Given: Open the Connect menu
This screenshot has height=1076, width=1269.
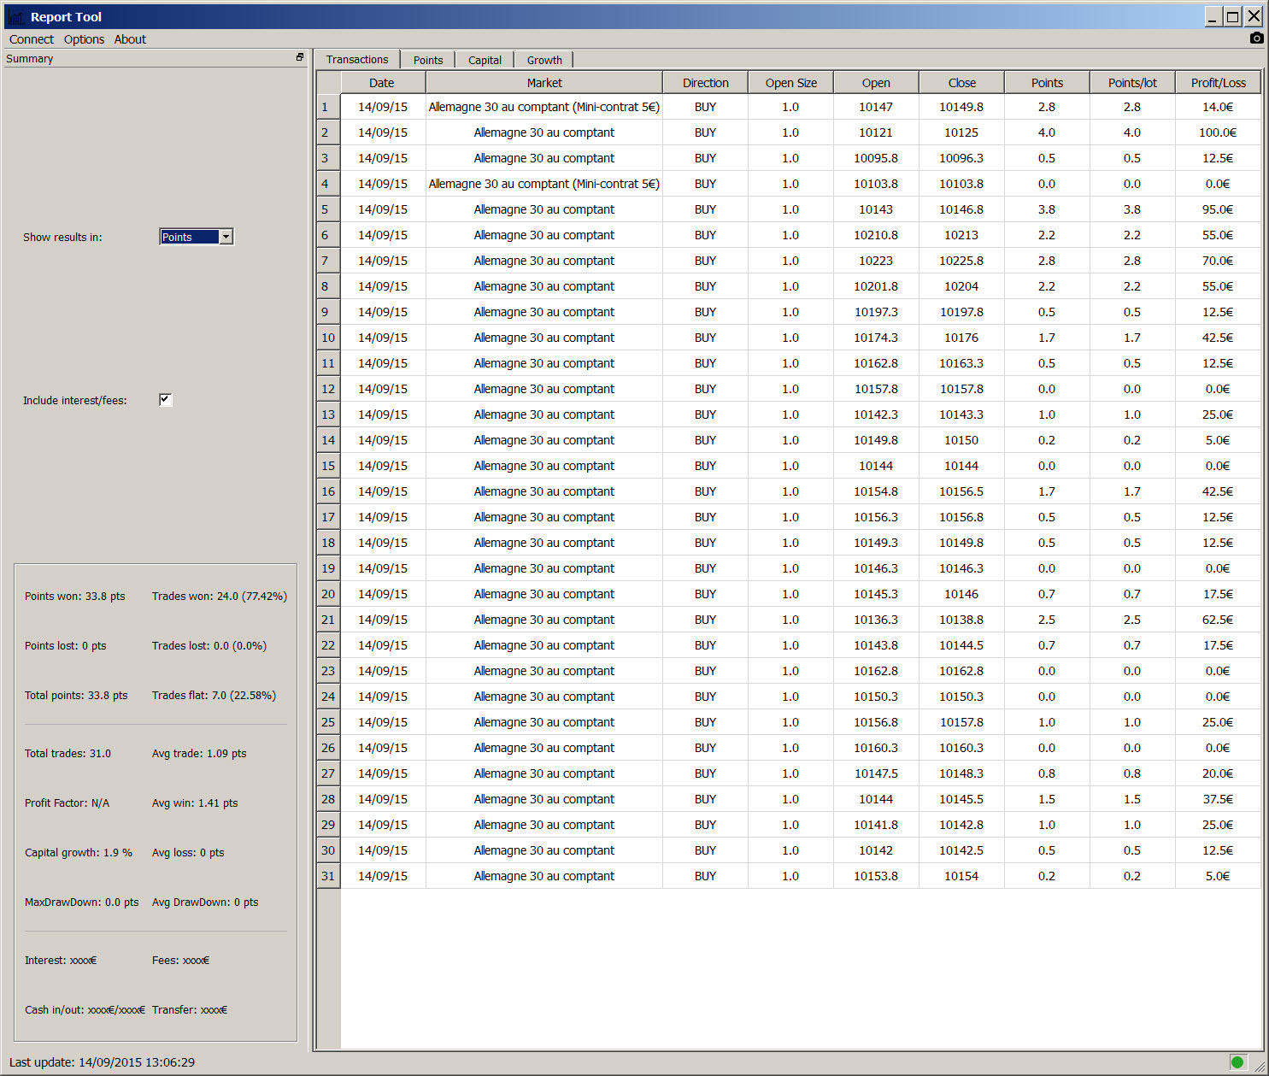Looking at the screenshot, I should (31, 39).
